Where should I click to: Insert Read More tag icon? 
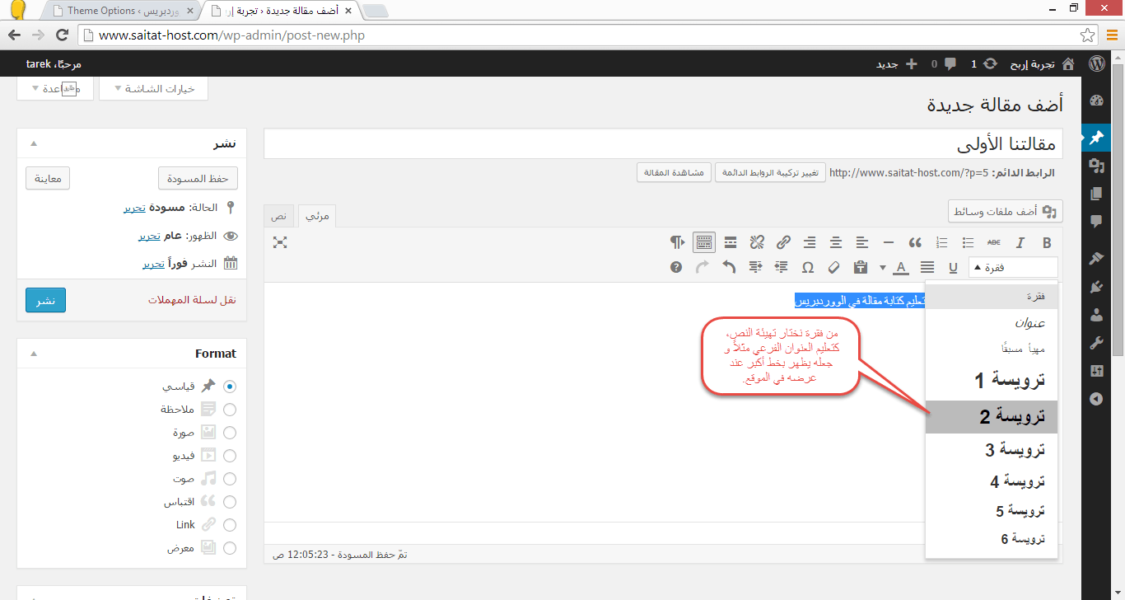click(x=731, y=242)
